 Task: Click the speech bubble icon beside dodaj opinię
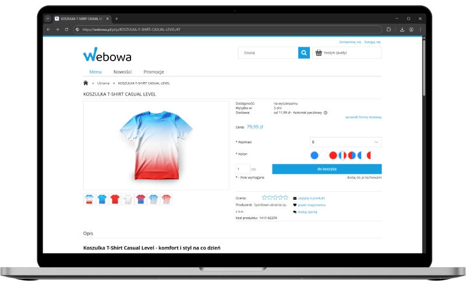295,212
